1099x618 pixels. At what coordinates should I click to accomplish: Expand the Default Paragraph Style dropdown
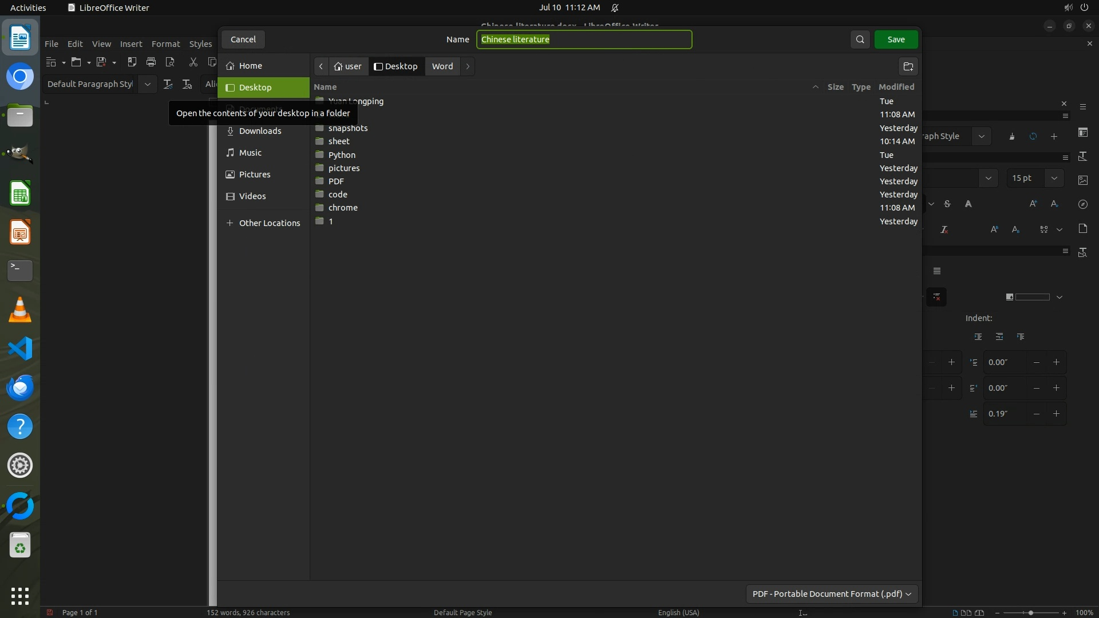pyautogui.click(x=147, y=84)
